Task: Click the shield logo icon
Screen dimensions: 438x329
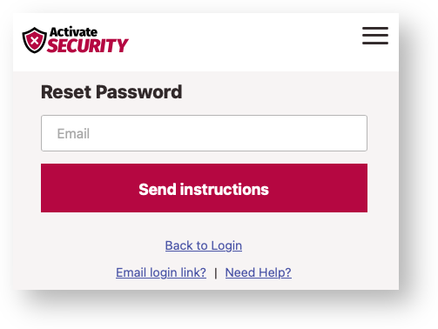Action: (35, 40)
